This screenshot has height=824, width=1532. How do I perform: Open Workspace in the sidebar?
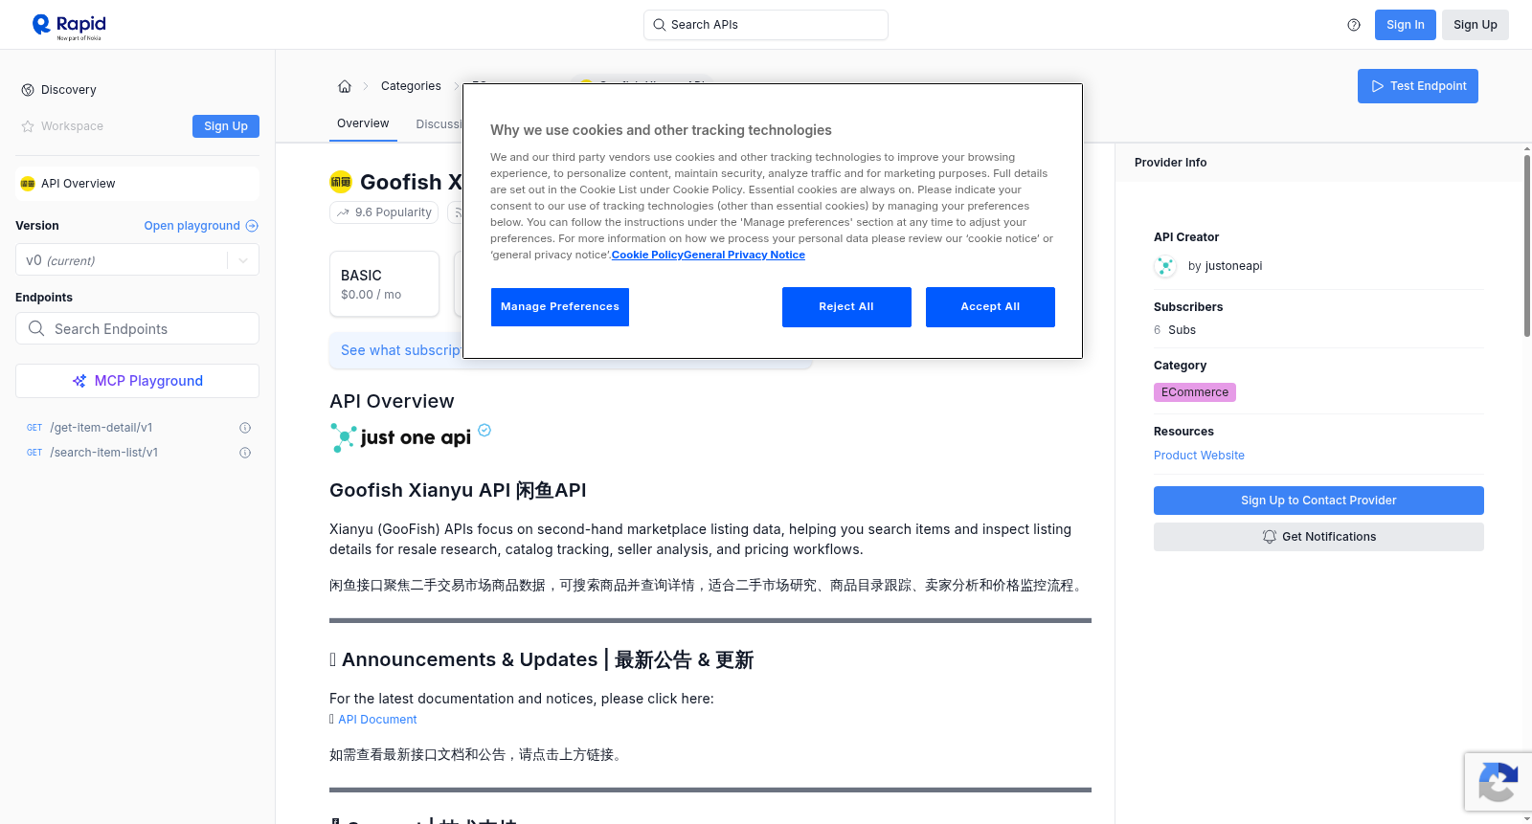click(x=72, y=126)
